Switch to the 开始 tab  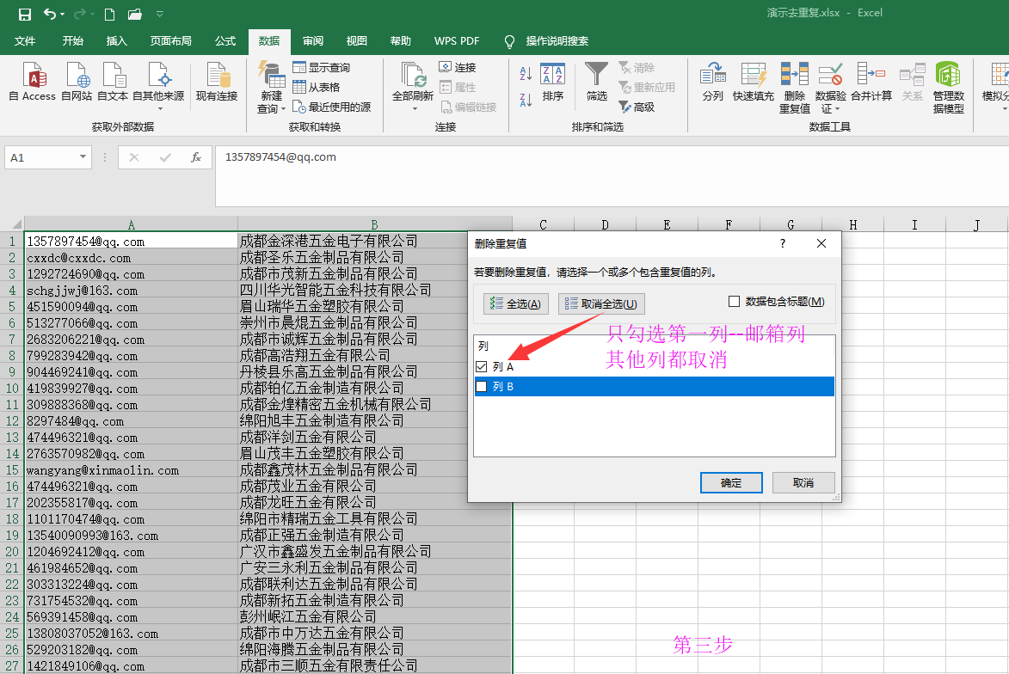coord(73,41)
